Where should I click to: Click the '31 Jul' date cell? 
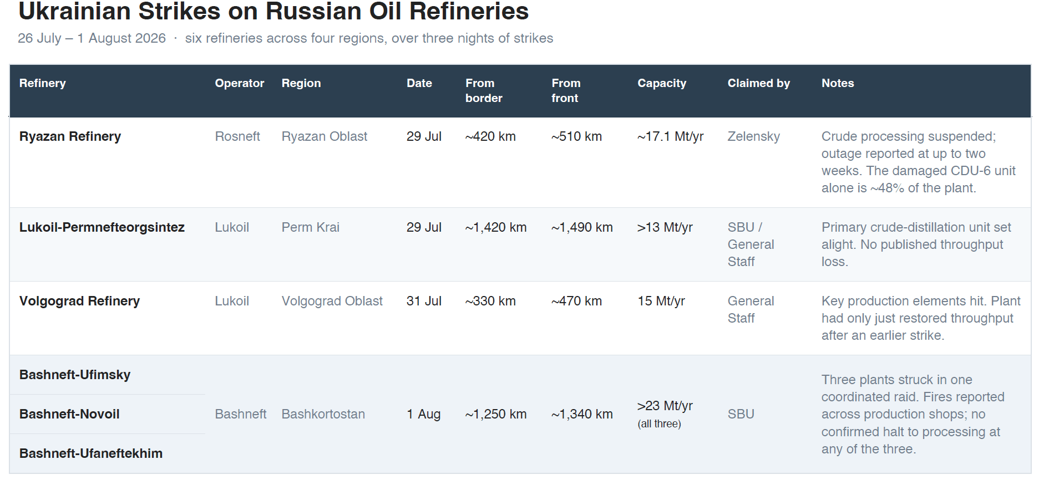point(424,301)
